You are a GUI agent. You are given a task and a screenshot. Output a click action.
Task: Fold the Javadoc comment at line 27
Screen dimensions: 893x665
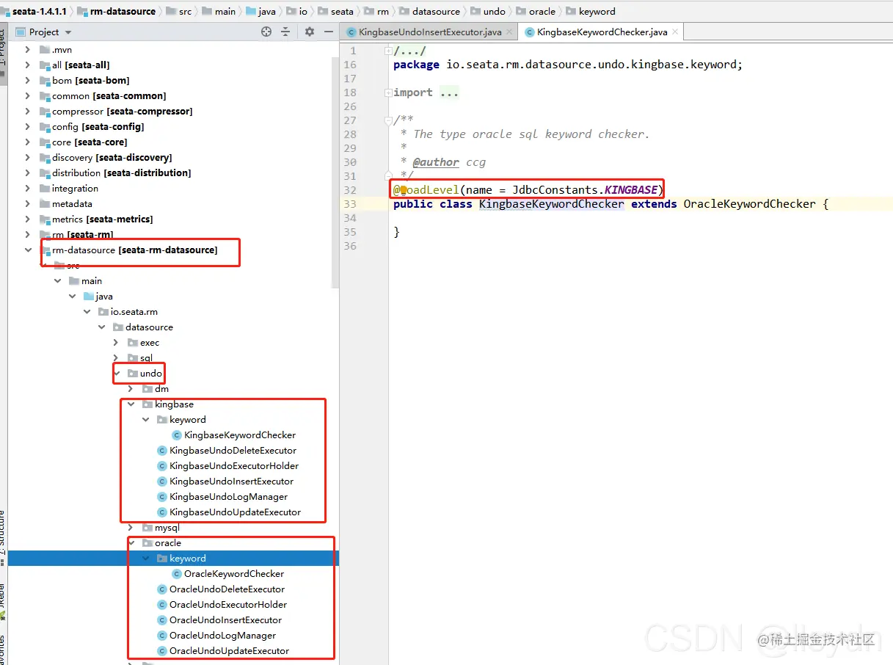(x=388, y=120)
